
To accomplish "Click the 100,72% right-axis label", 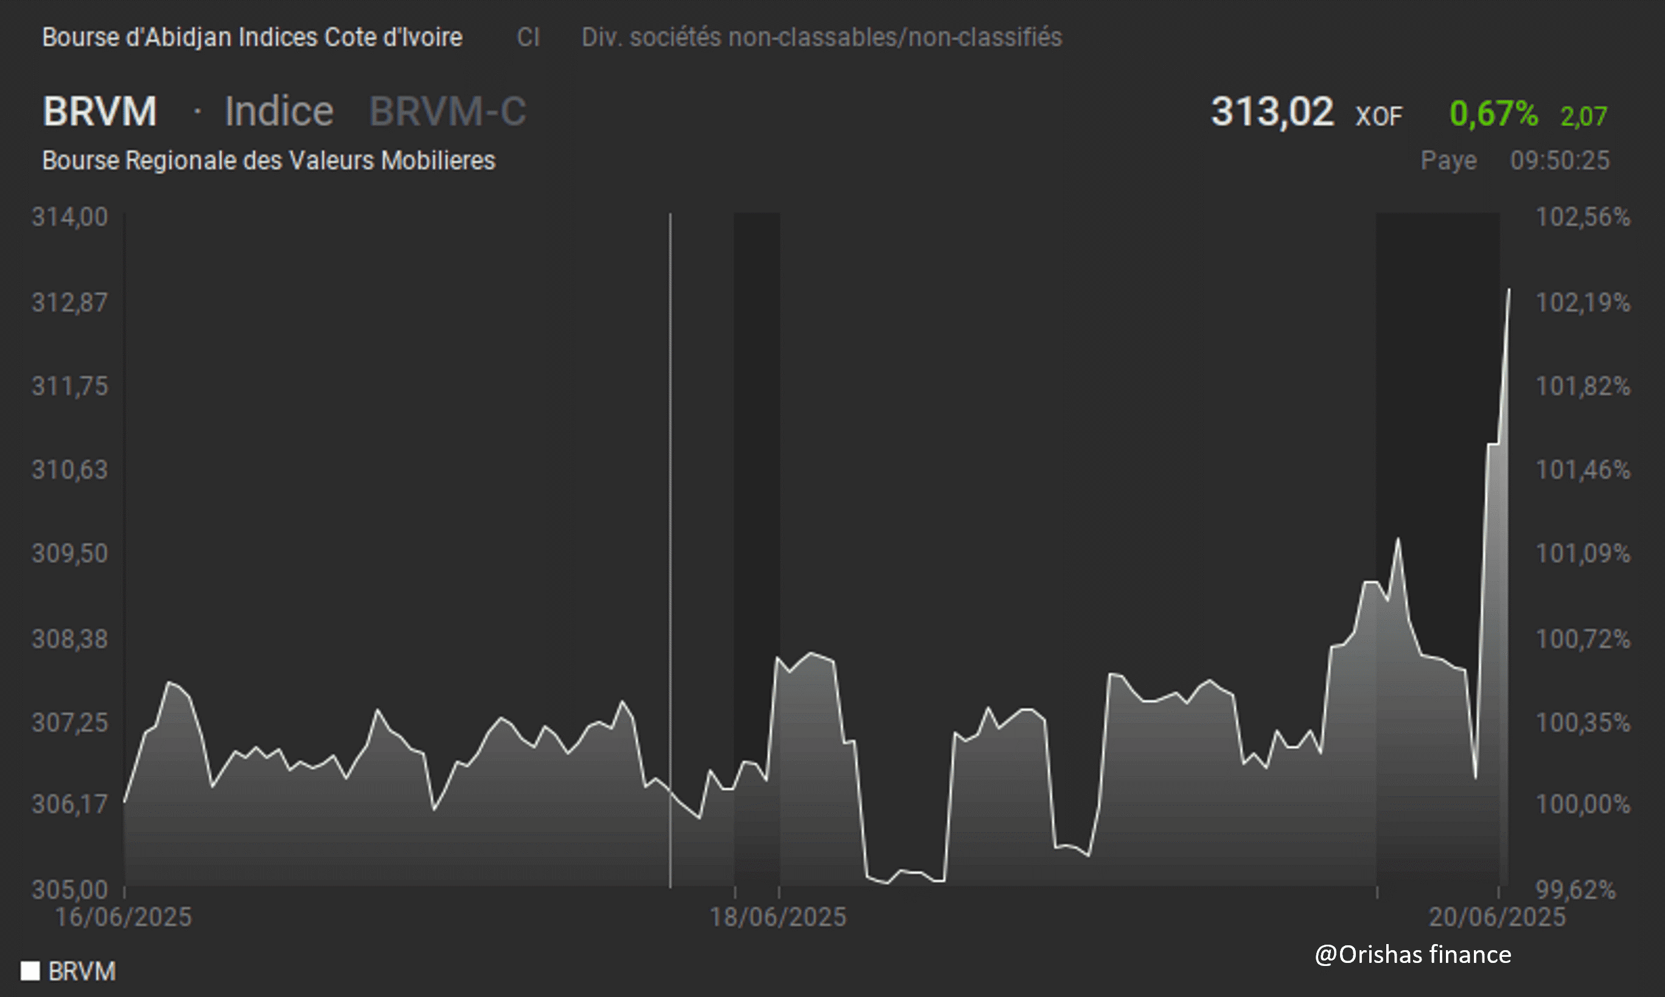I will (1583, 639).
